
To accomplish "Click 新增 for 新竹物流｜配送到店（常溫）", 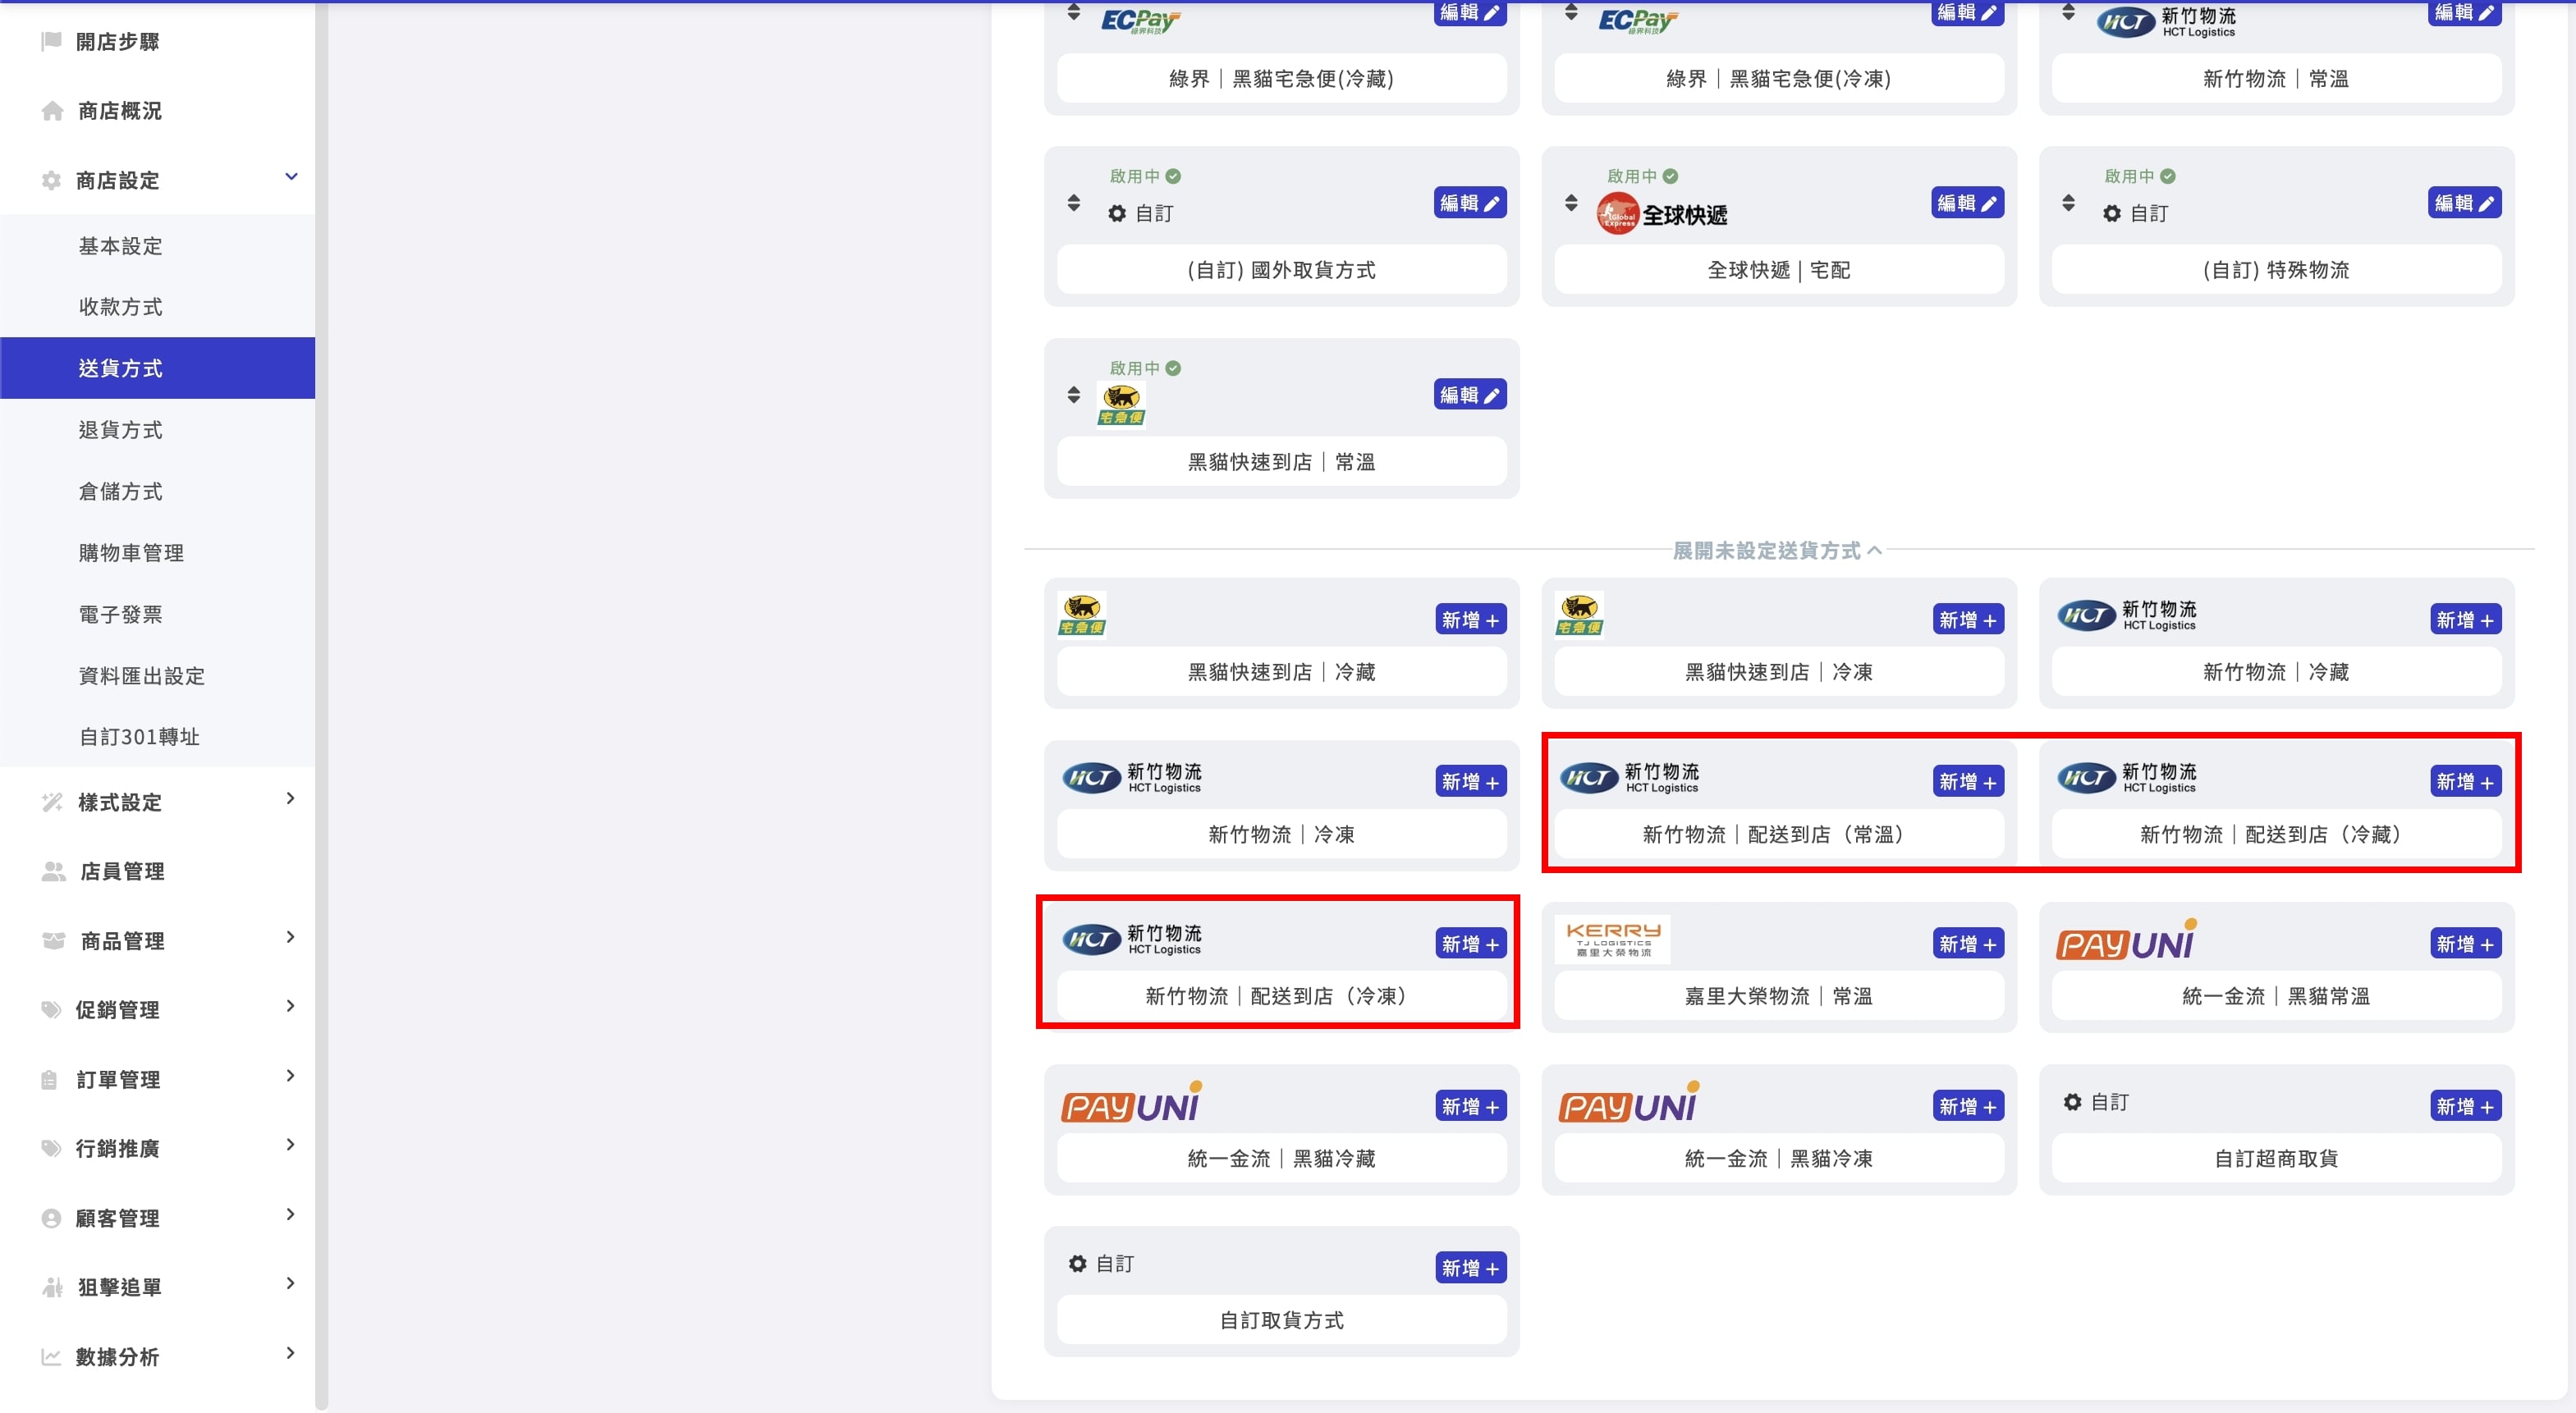I will (x=1967, y=783).
